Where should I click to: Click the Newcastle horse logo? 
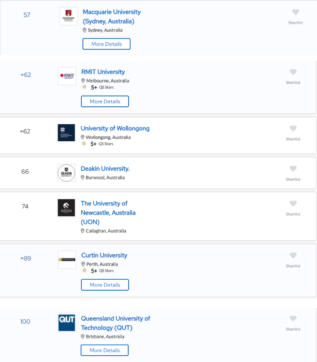pyautogui.click(x=66, y=208)
